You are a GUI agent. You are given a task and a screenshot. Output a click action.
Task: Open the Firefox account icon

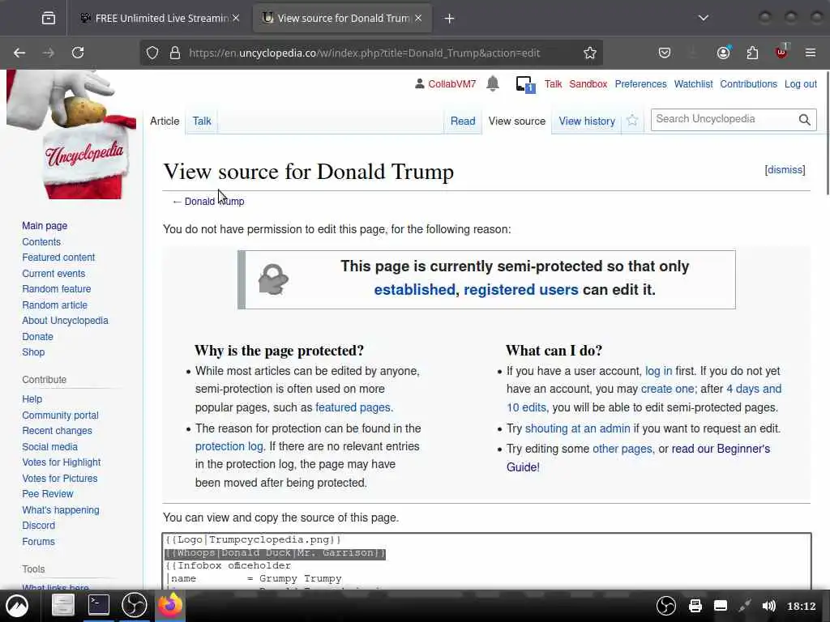click(x=724, y=53)
